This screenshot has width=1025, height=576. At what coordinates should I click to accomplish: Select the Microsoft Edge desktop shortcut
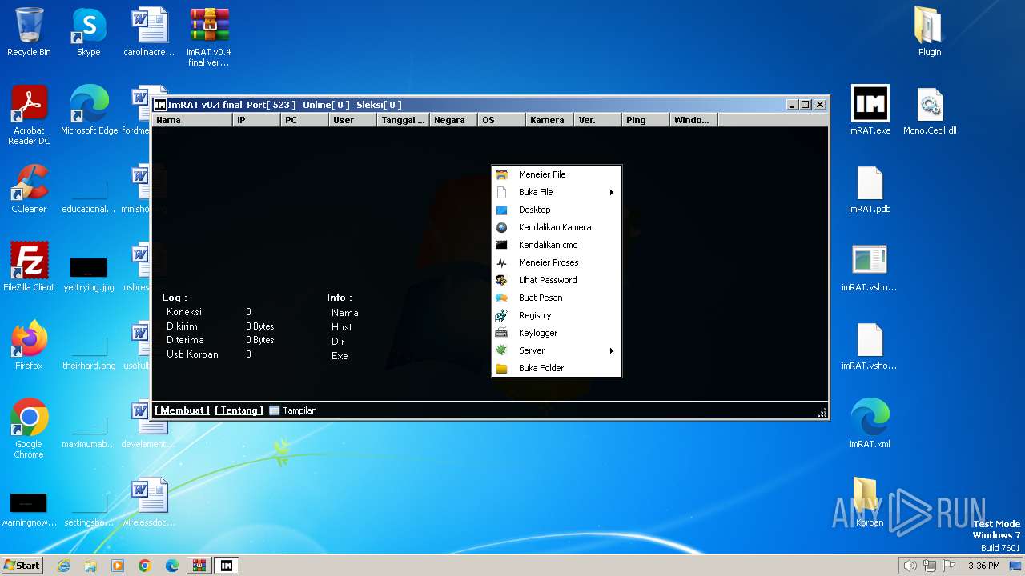(x=89, y=110)
